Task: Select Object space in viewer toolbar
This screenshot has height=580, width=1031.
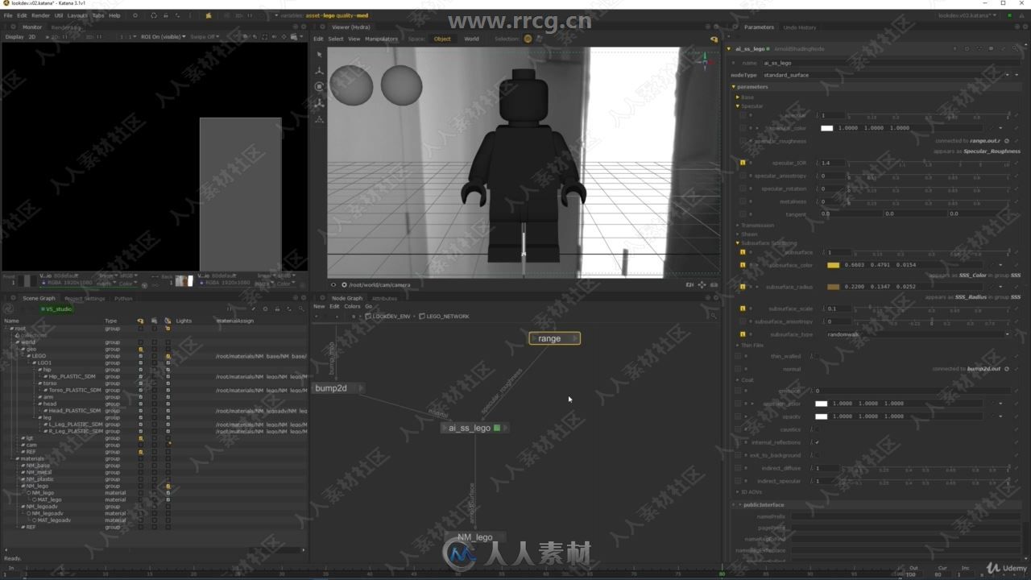Action: [x=442, y=39]
